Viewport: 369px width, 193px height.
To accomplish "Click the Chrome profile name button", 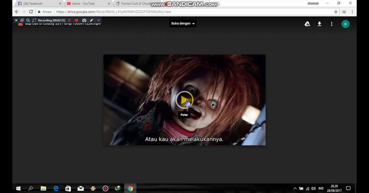I will (x=313, y=3).
